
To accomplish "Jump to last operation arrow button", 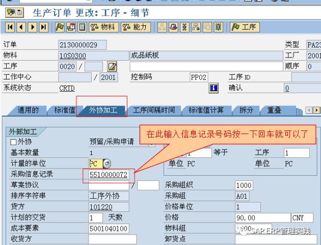I will click(x=44, y=27).
